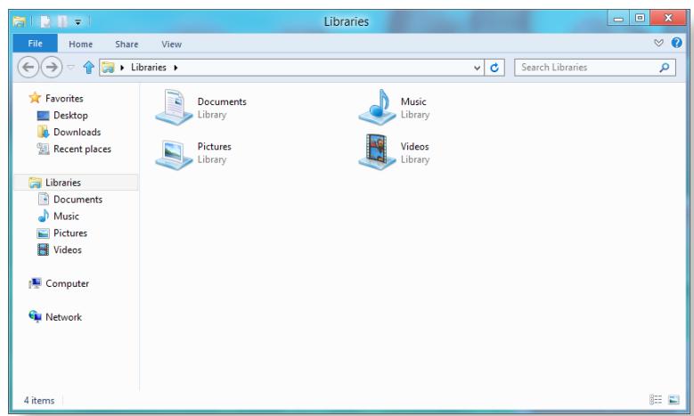Open Help with the question mark icon
694x416 pixels.
point(676,43)
